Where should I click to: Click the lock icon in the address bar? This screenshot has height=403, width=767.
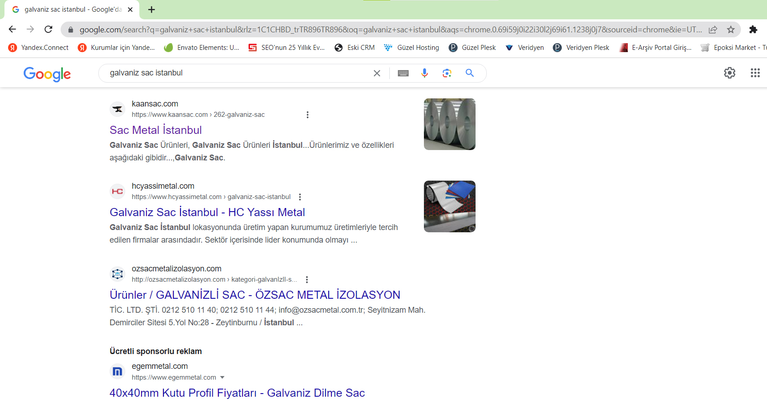(70, 30)
